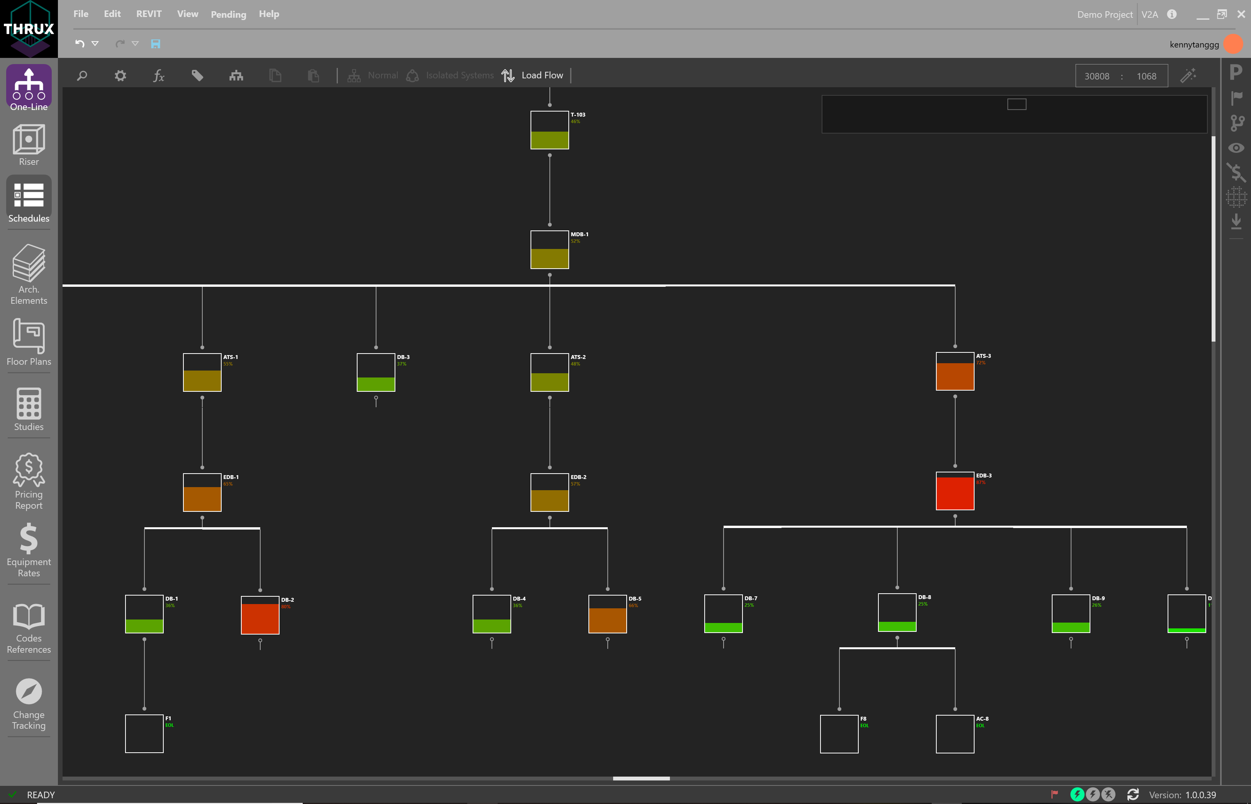The width and height of the screenshot is (1251, 804).
Task: Open the Pending menu
Action: [x=228, y=14]
